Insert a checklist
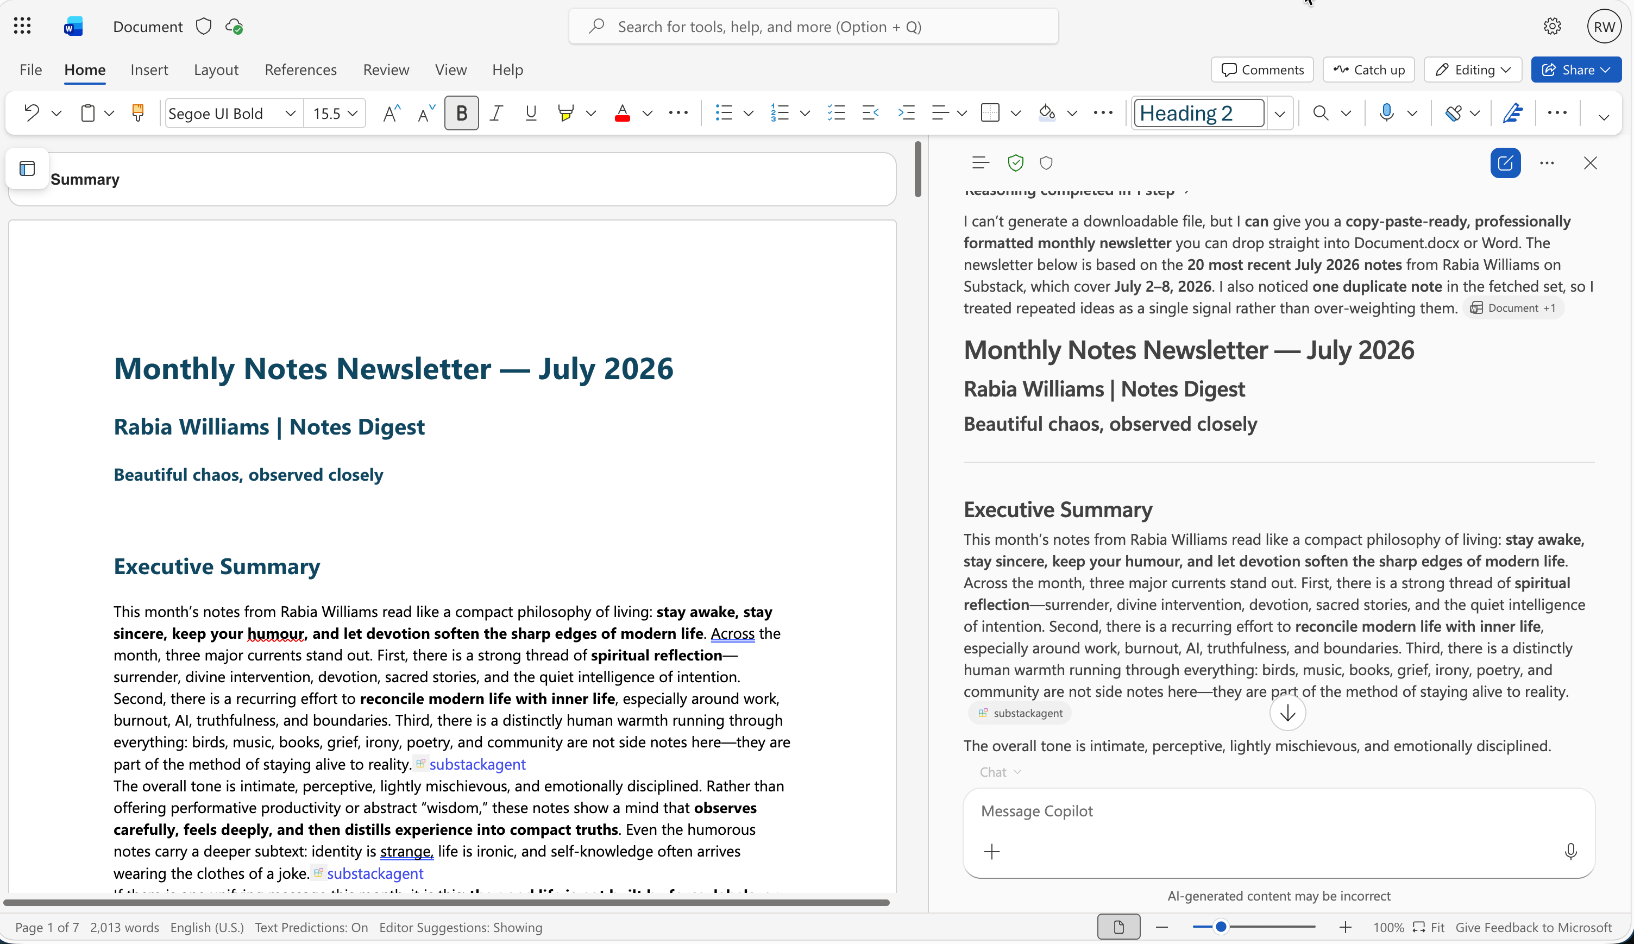The width and height of the screenshot is (1634, 944). pyautogui.click(x=837, y=113)
